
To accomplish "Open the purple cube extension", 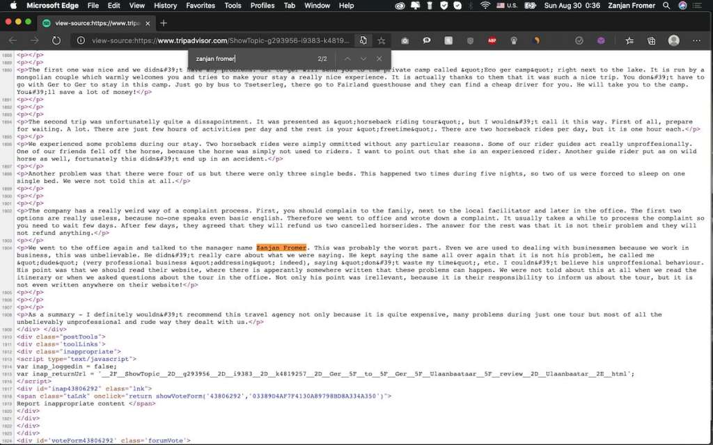I will tap(601, 40).
